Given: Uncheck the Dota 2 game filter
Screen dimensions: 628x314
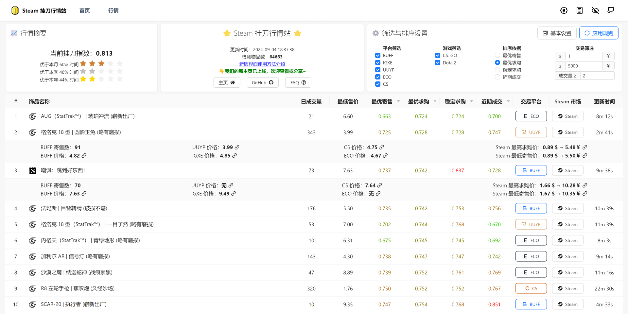Looking at the screenshot, I should (438, 63).
